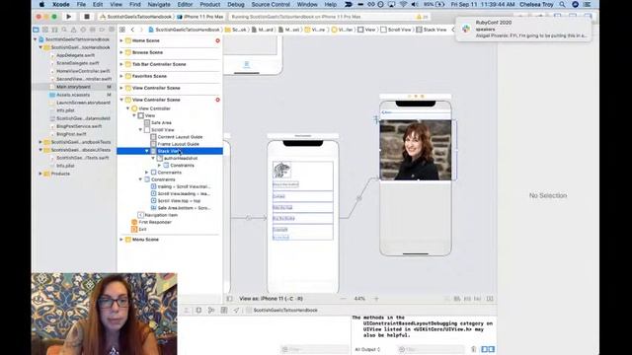Click the Home Scene red error indicator

point(217,40)
